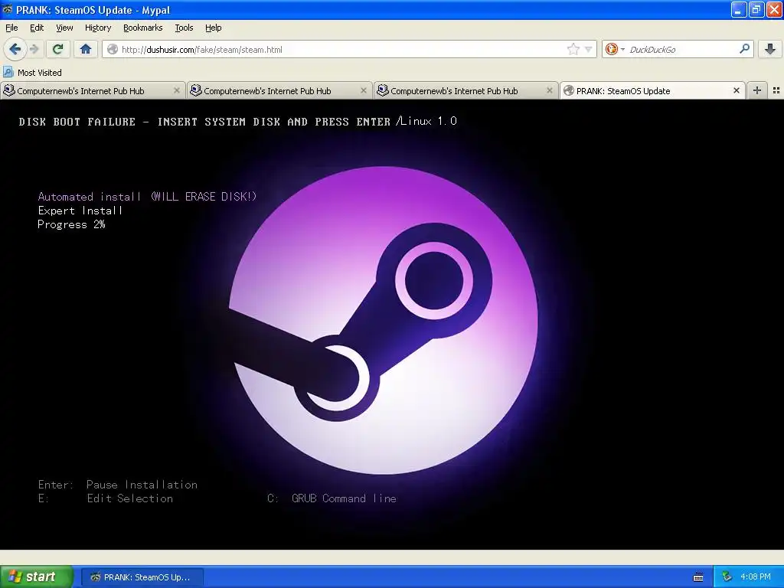Close the second Computernewb's tab
784x588 pixels.
pyautogui.click(x=364, y=90)
